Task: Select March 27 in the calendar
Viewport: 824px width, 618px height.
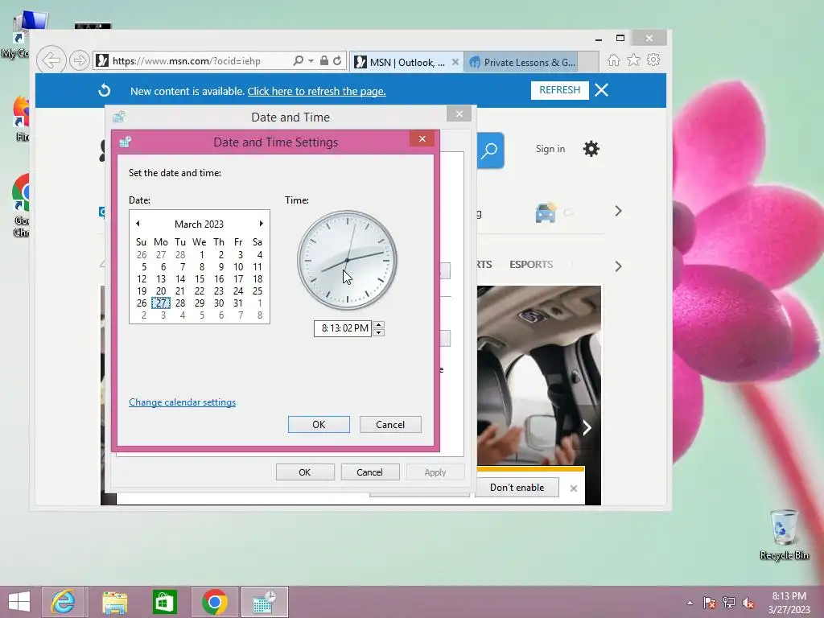Action: click(x=161, y=303)
